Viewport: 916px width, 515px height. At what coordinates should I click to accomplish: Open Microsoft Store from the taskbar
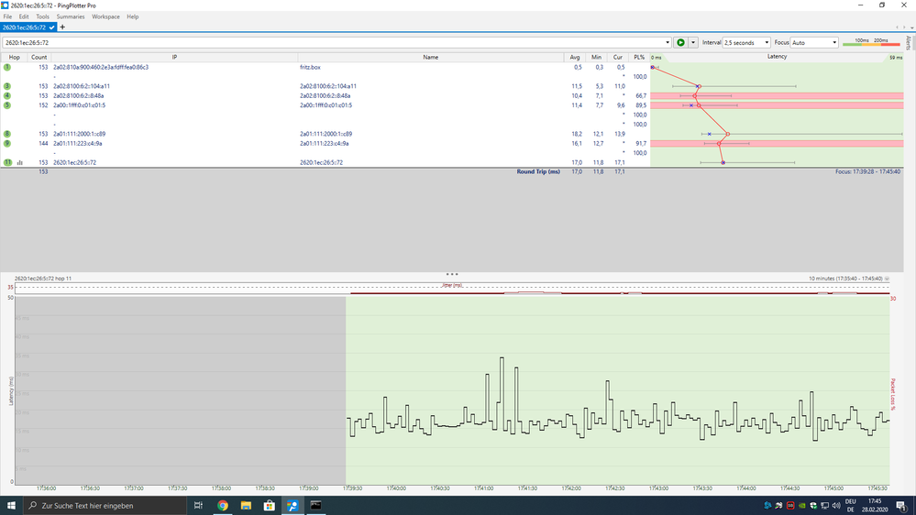coord(270,506)
